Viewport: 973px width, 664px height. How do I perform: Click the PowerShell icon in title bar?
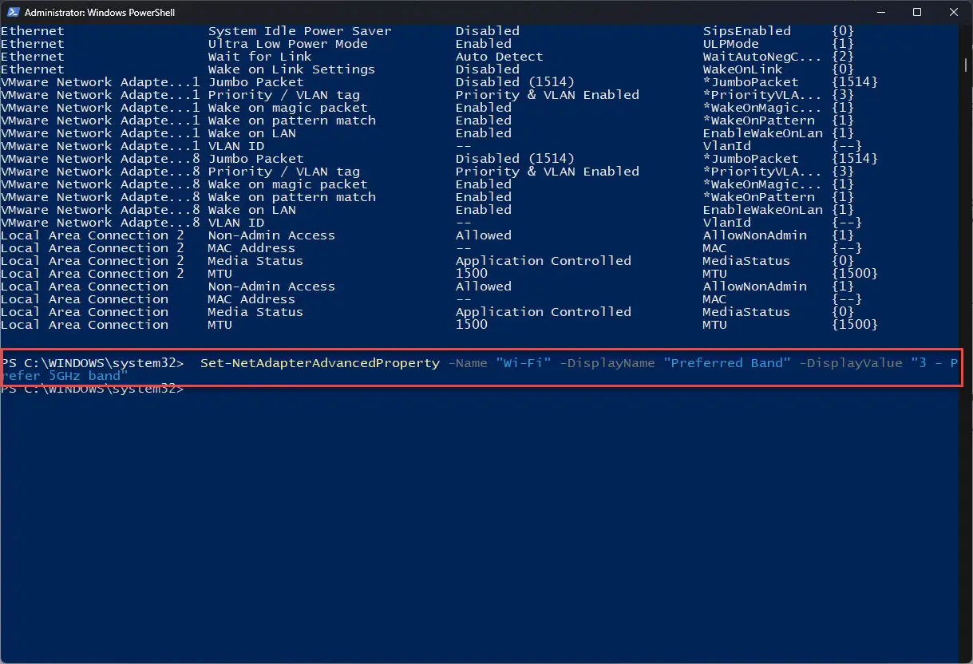tap(12, 12)
